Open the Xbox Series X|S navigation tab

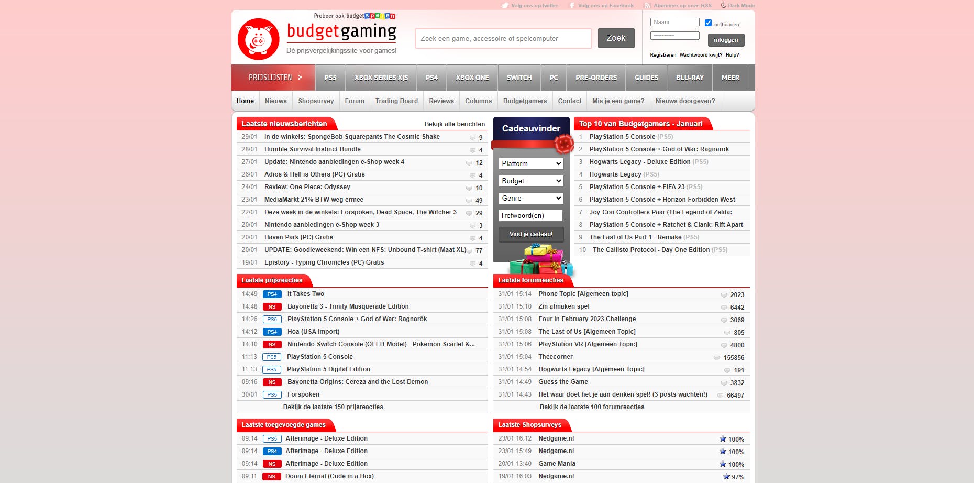pos(381,78)
